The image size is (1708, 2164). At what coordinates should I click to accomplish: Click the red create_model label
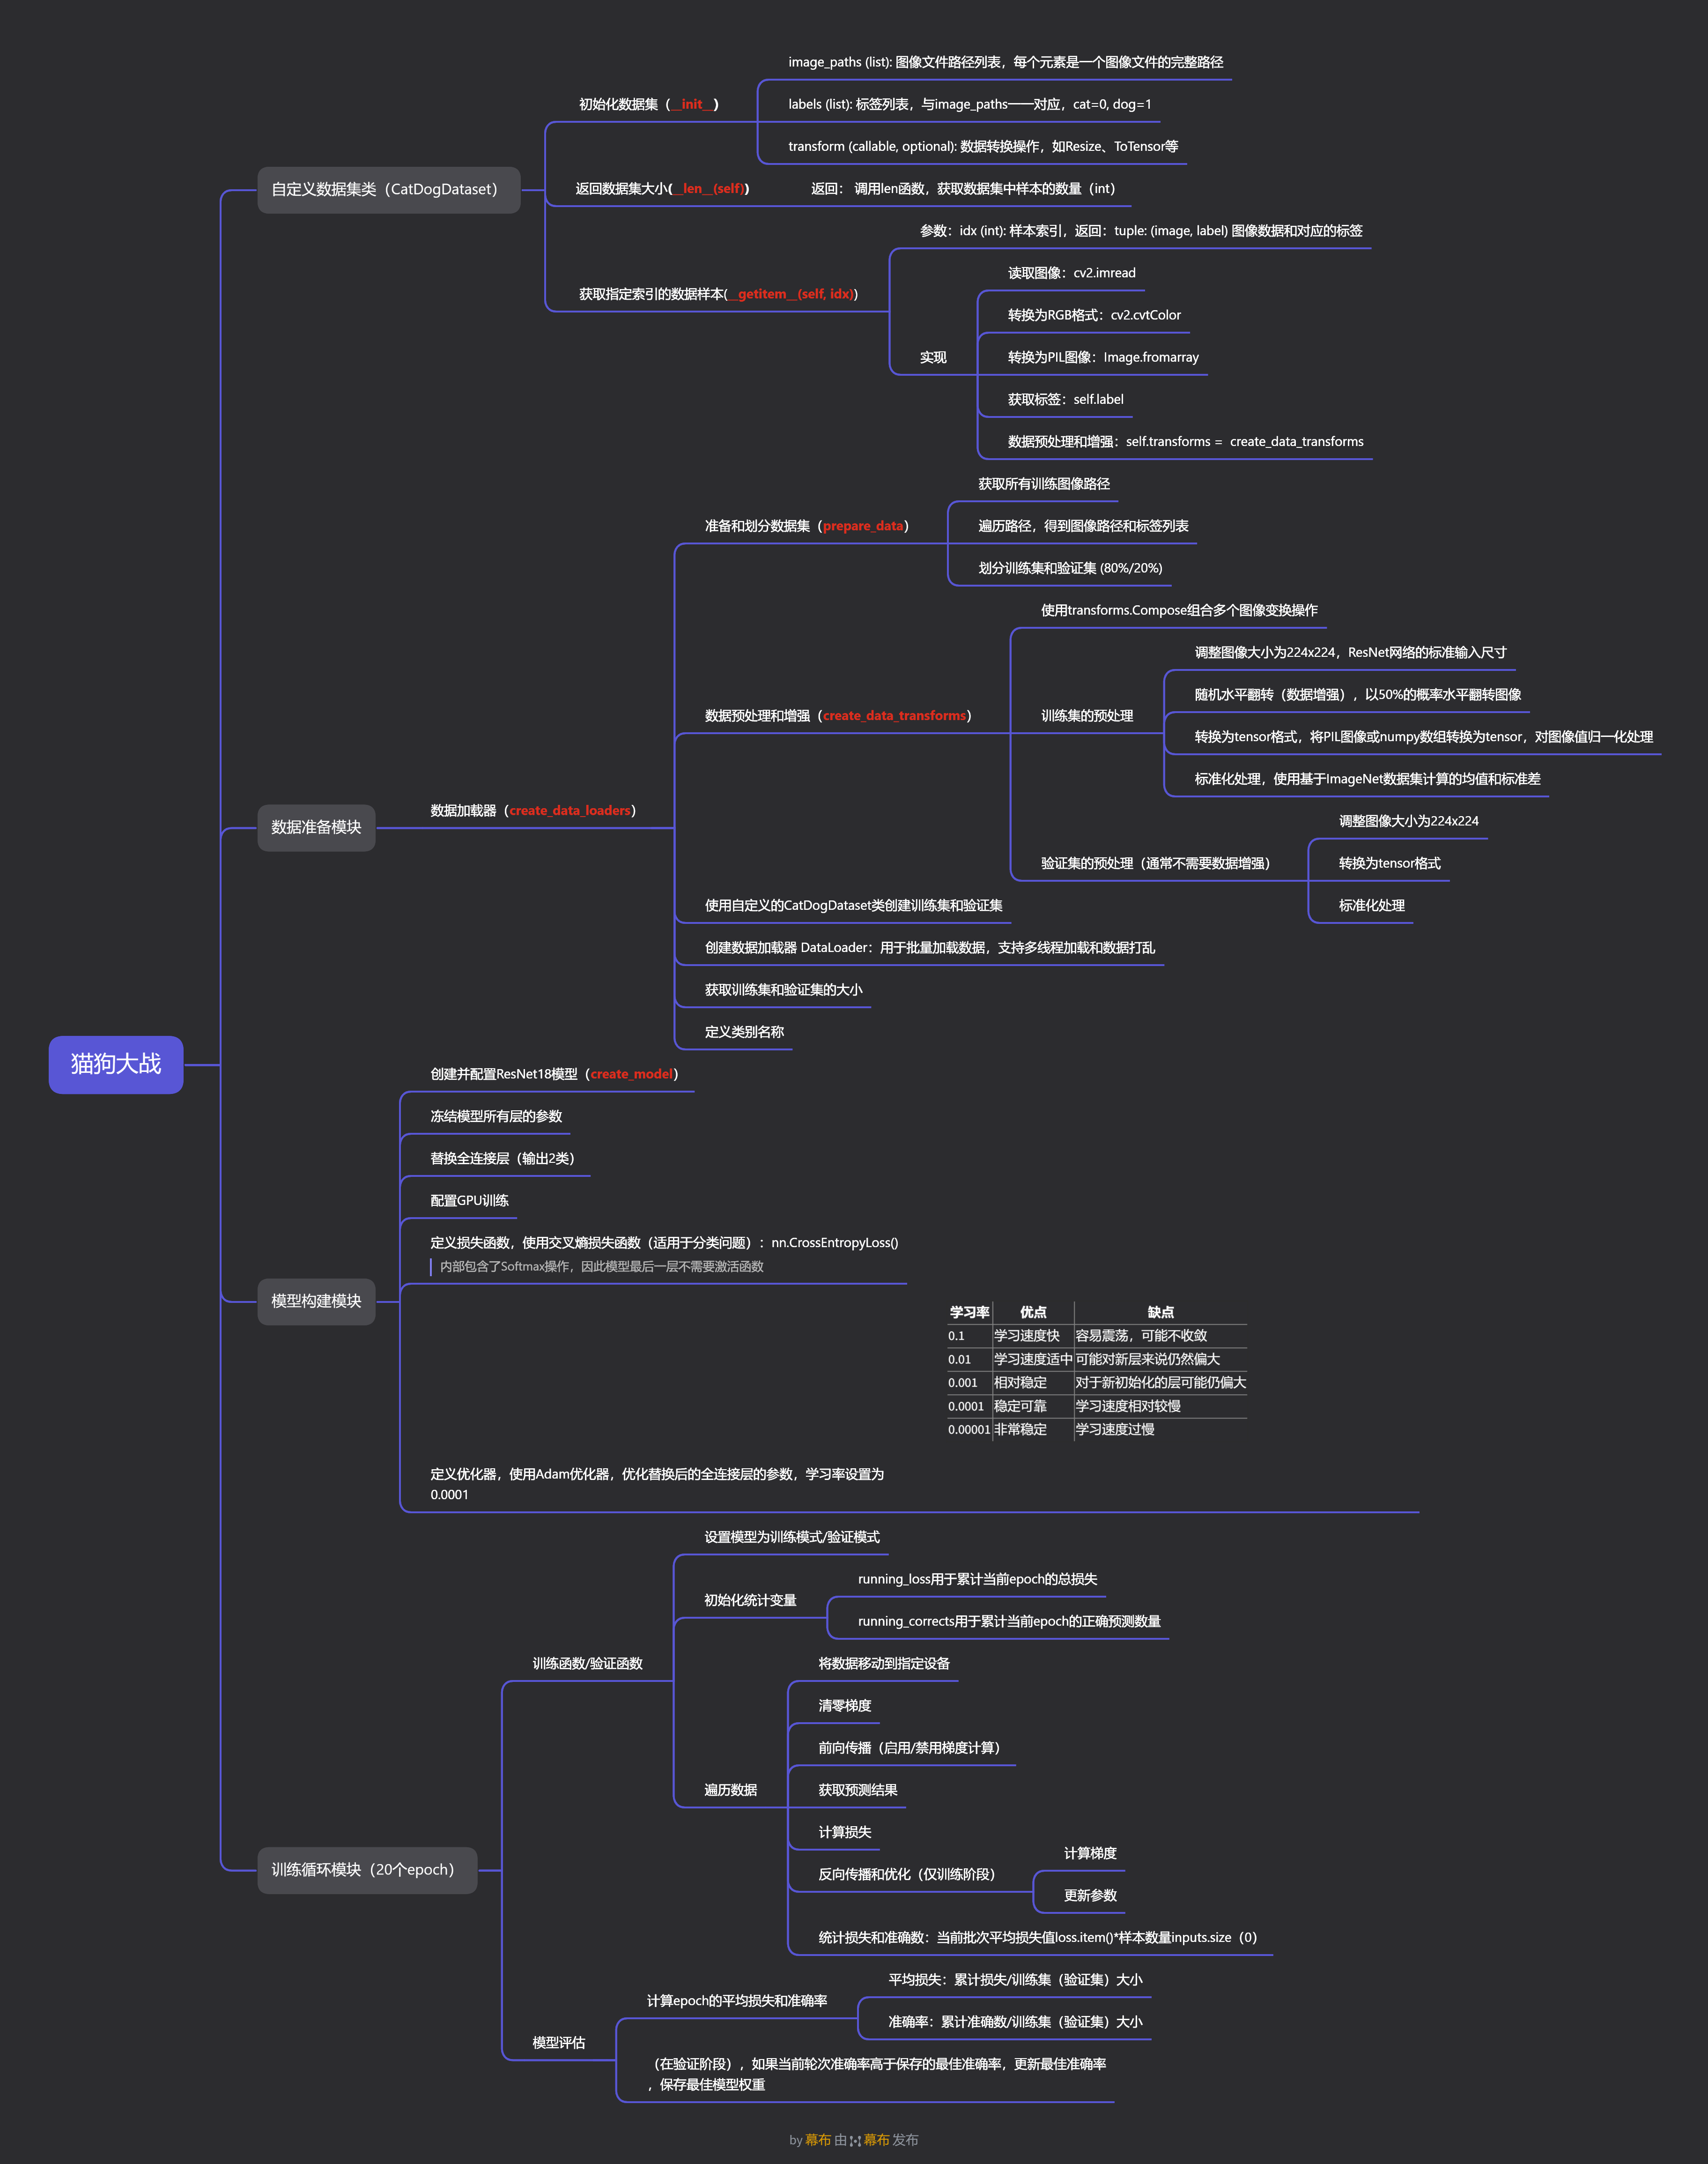[631, 1073]
